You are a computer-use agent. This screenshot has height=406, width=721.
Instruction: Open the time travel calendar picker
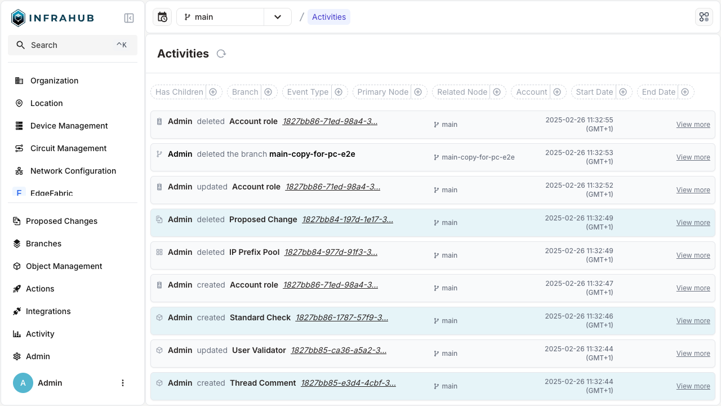click(162, 17)
